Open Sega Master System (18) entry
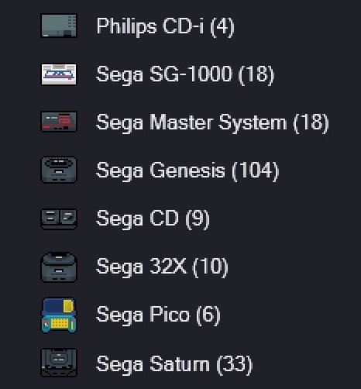The width and height of the screenshot is (361, 389). [212, 122]
